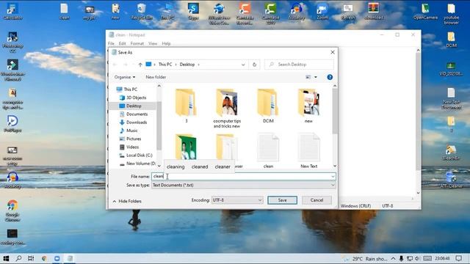
Task: Open the Notepad Help menu
Action: point(166,43)
